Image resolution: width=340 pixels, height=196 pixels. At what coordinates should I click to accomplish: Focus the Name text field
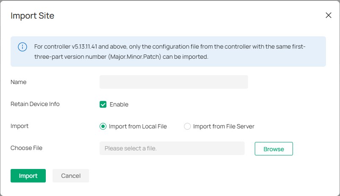[x=173, y=82]
